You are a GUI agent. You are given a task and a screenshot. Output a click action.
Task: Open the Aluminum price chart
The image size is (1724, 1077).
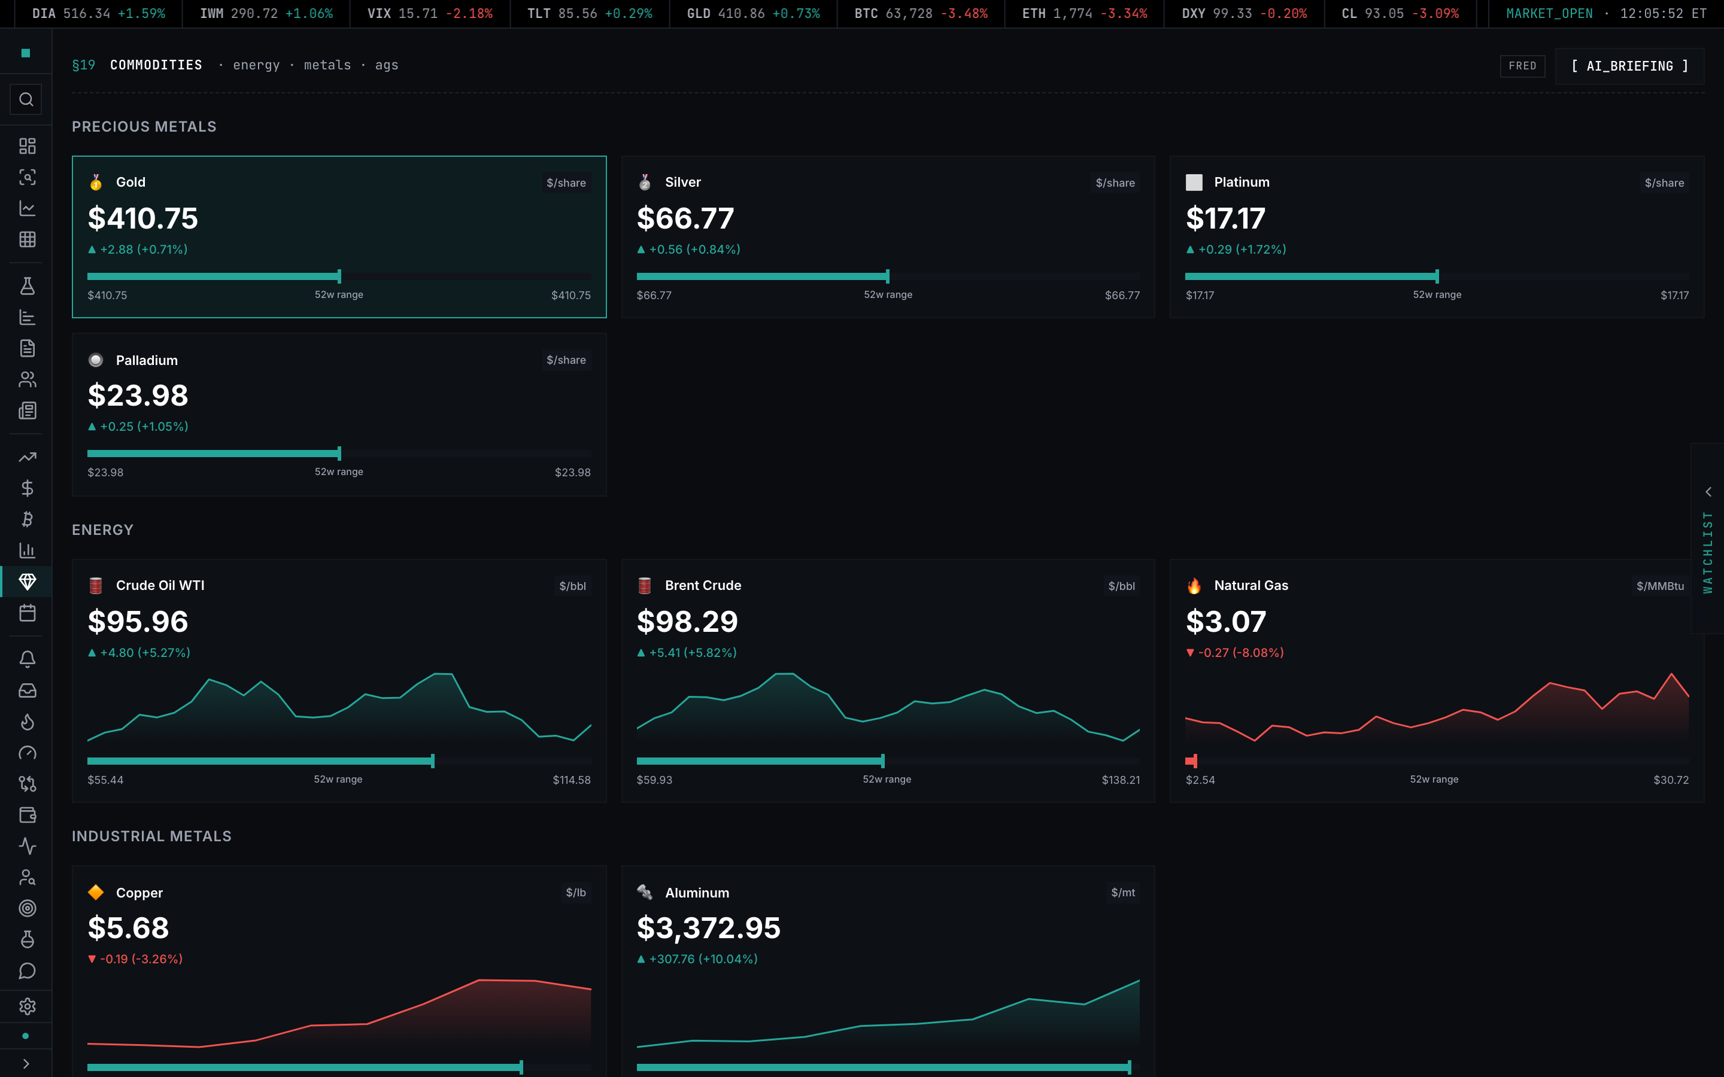click(888, 1014)
